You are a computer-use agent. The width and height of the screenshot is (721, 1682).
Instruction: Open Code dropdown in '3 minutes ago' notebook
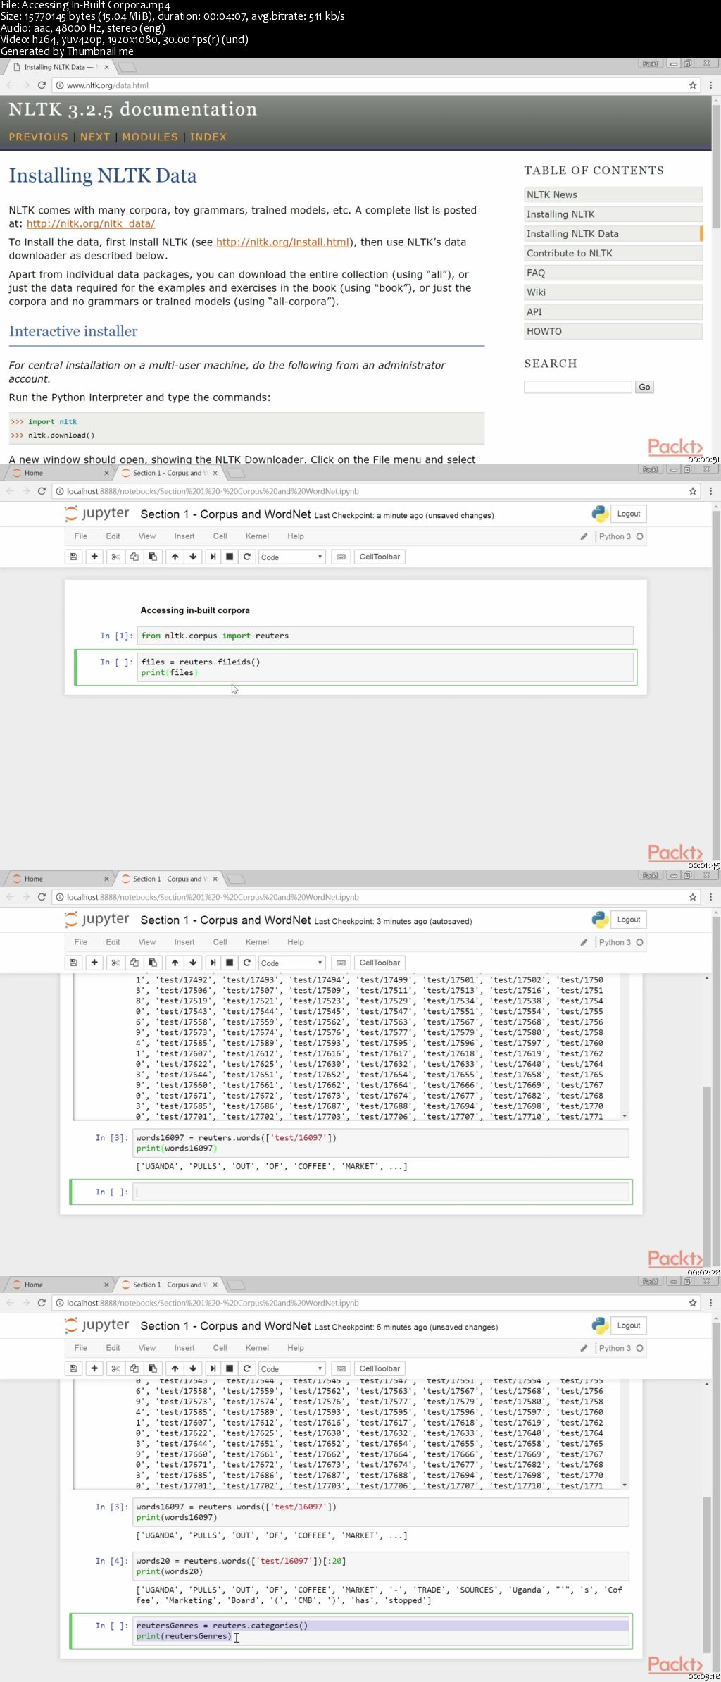point(291,963)
